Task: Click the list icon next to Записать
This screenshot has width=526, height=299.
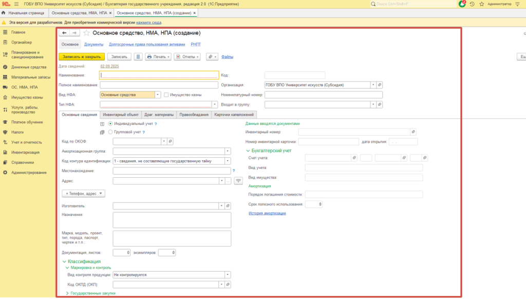Action: pyautogui.click(x=138, y=57)
